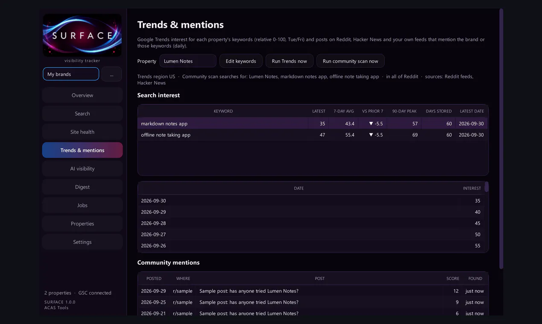Sort community mentions by POSTED column
This screenshot has width=542, height=324.
[154, 279]
